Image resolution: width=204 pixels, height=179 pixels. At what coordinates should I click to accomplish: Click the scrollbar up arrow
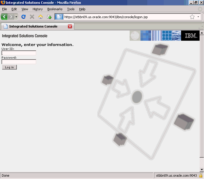[202, 33]
